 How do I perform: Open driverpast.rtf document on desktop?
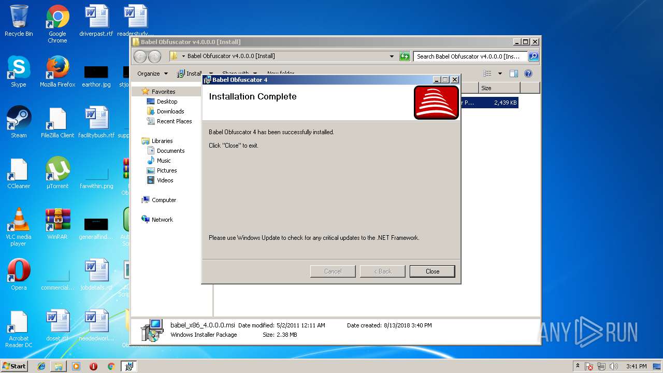click(96, 21)
